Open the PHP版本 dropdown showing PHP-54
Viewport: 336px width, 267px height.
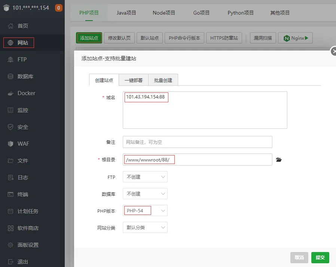tap(145, 210)
